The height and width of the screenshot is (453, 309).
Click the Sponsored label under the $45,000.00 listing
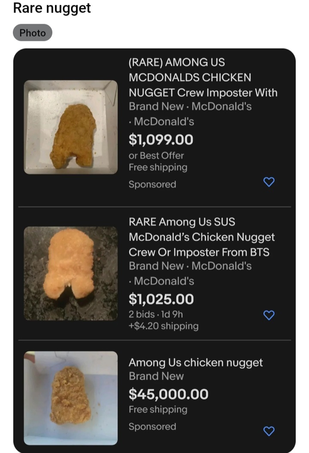[152, 426]
